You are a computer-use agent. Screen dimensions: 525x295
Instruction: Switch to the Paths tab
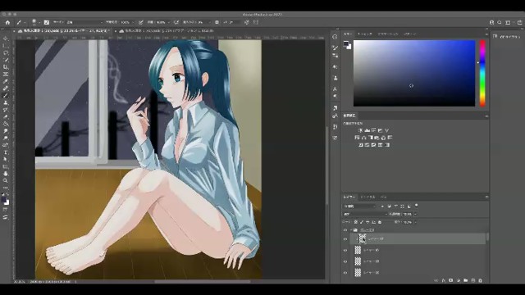tap(383, 197)
